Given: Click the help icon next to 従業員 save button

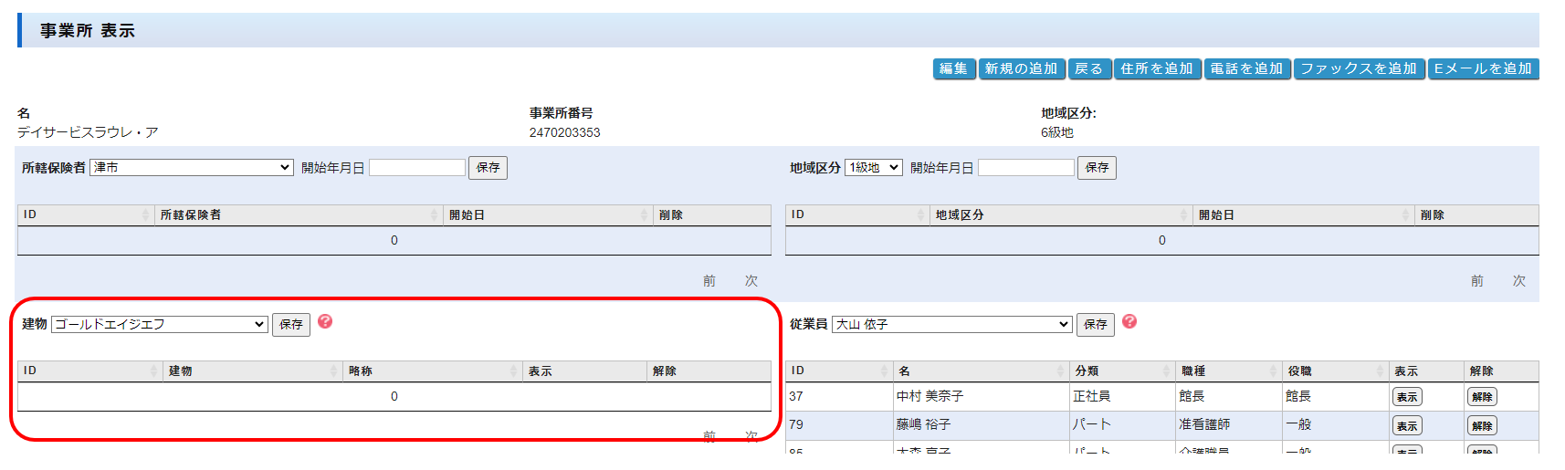Looking at the screenshot, I should pyautogui.click(x=1129, y=322).
